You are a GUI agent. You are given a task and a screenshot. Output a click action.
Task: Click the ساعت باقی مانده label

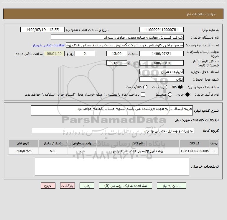click(x=29, y=54)
